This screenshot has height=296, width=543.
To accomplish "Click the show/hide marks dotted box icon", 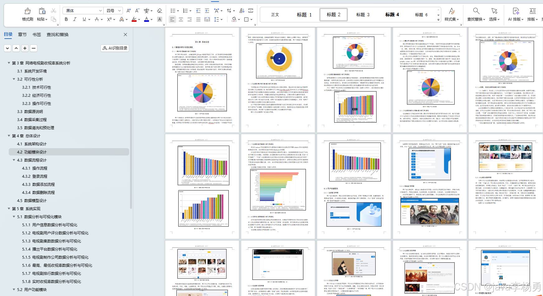I will [x=250, y=11].
